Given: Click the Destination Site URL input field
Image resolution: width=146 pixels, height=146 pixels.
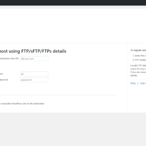Looking at the screenshot, I should click(34, 58).
